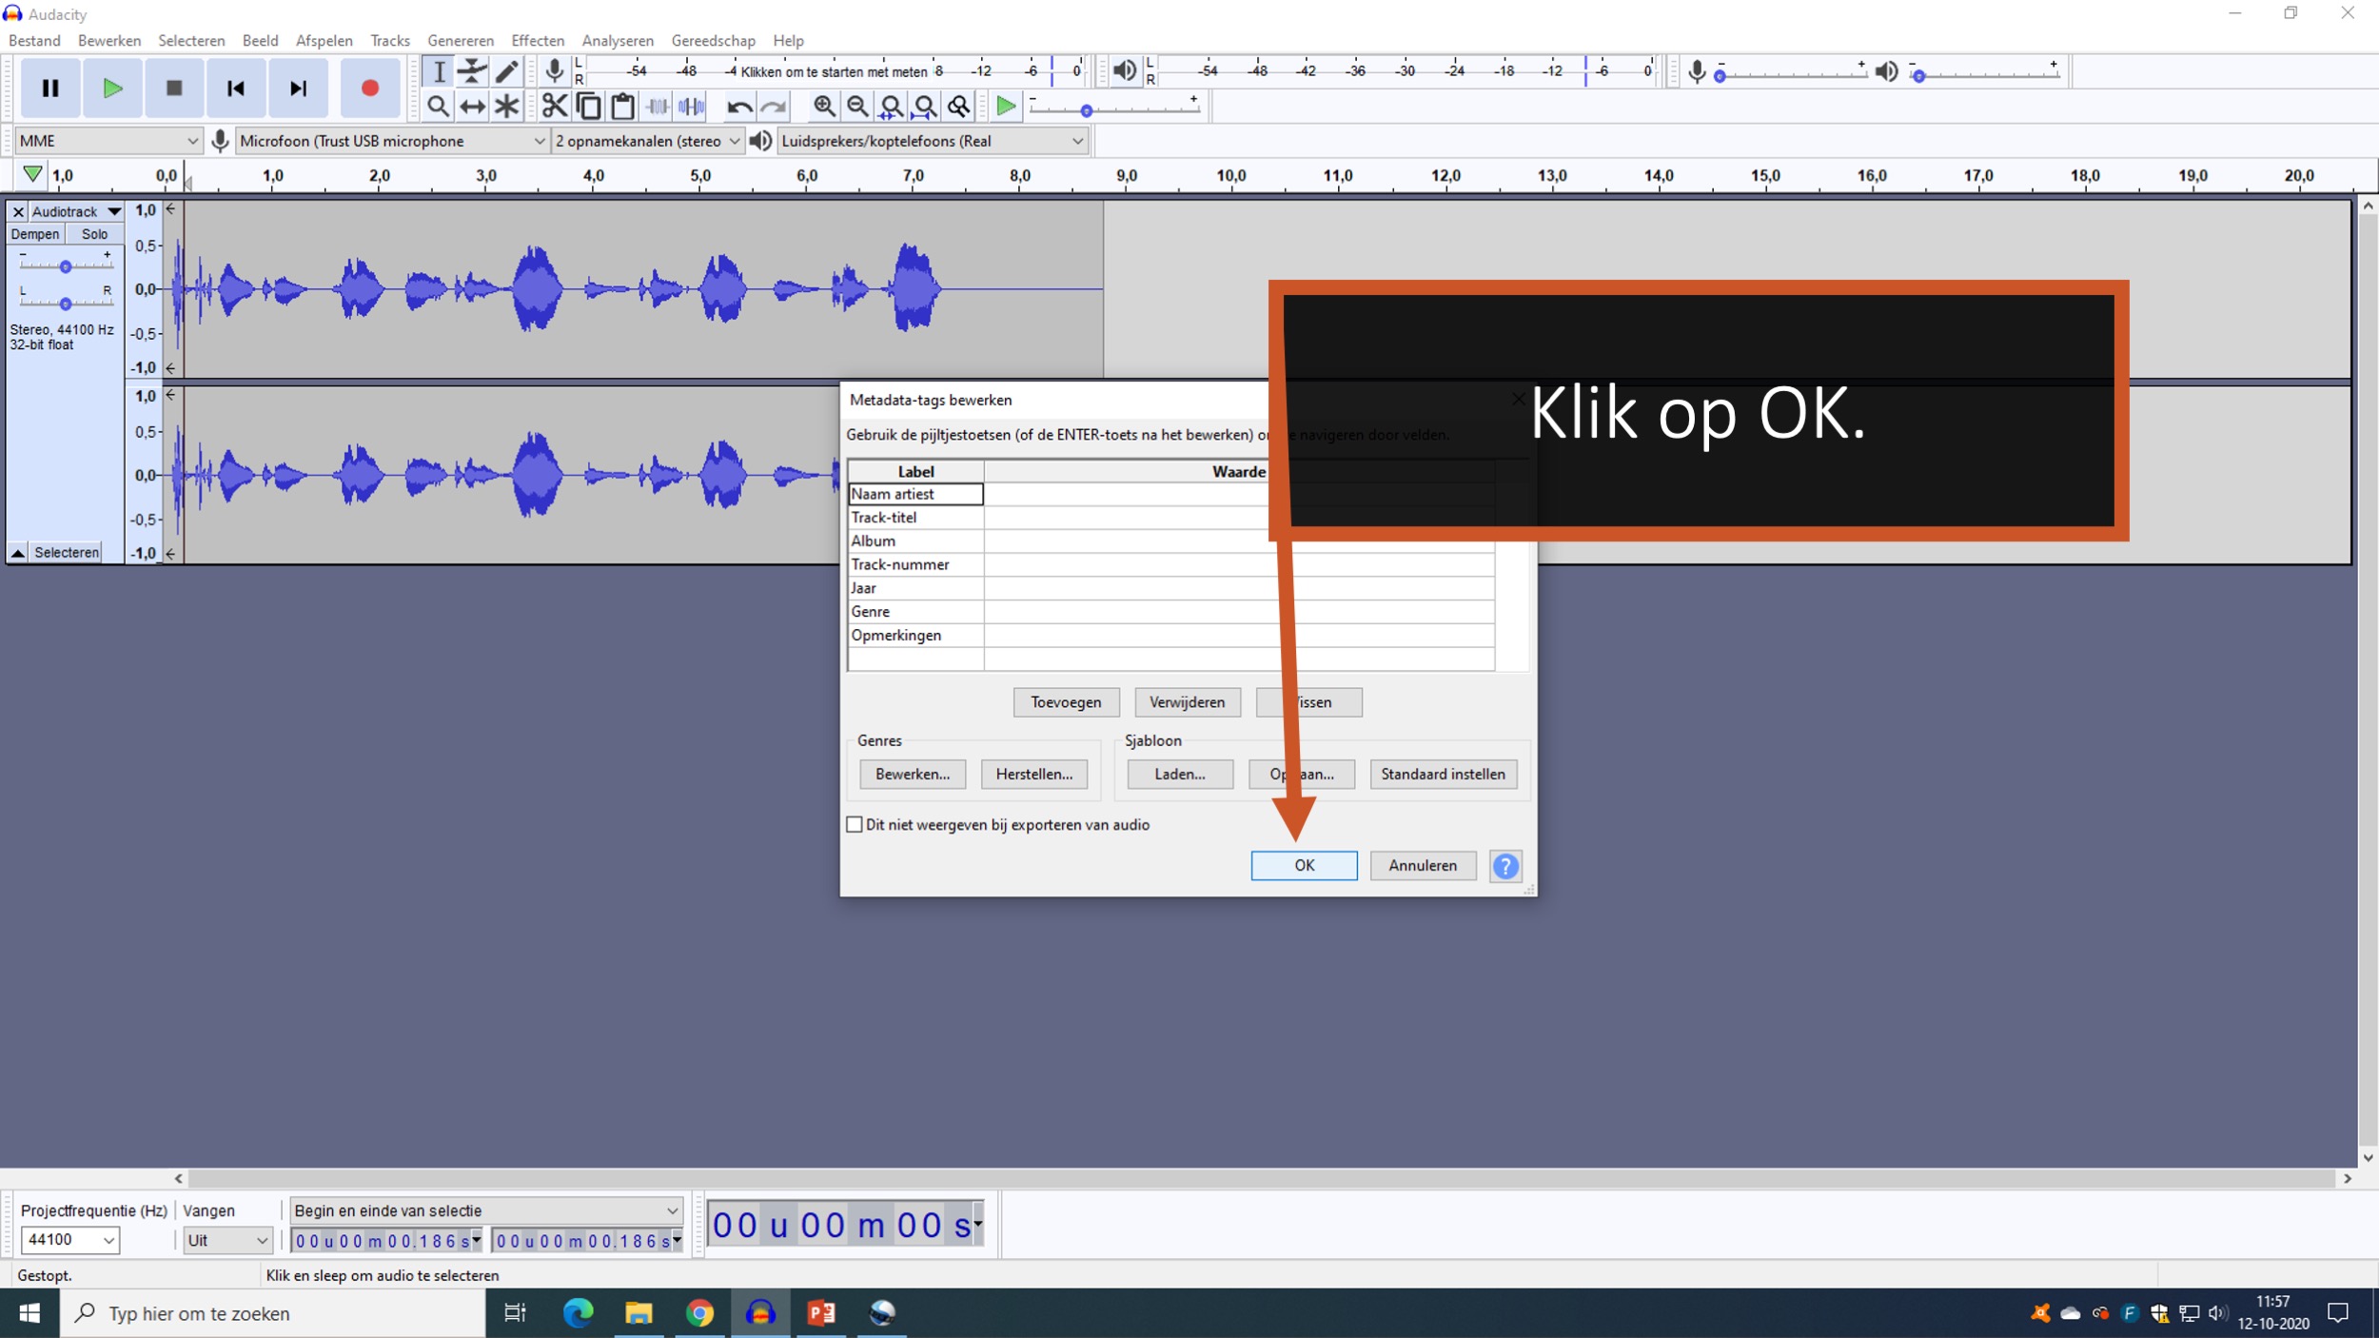The width and height of the screenshot is (2379, 1338).
Task: Open the Bestand menu
Action: pos(34,40)
